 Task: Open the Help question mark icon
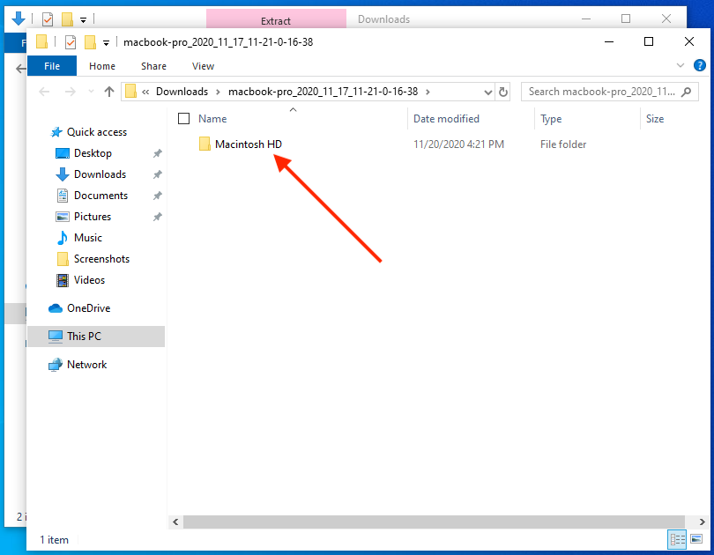699,65
